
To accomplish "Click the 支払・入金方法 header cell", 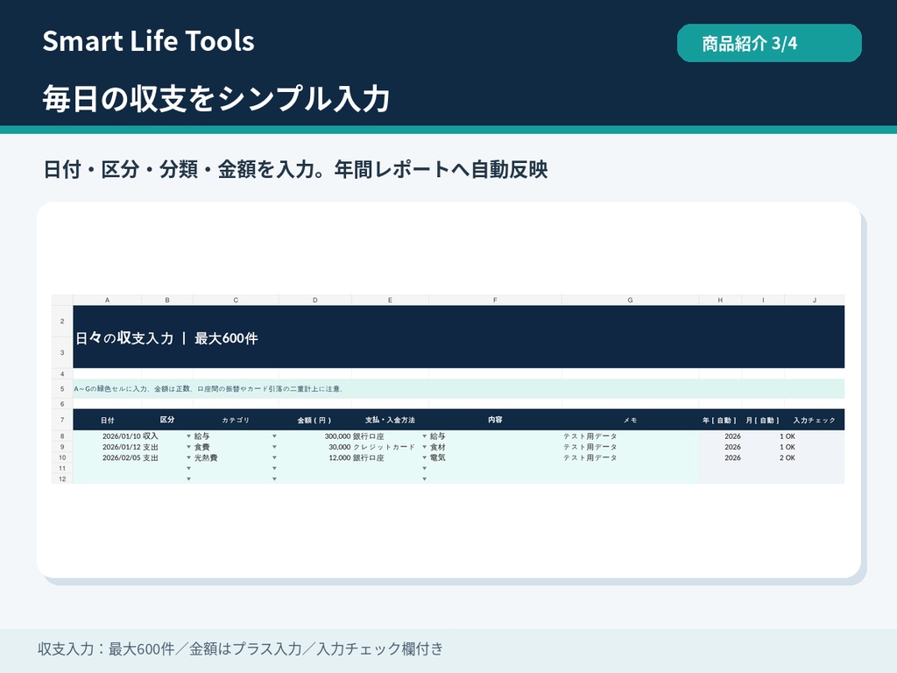I will pos(390,420).
